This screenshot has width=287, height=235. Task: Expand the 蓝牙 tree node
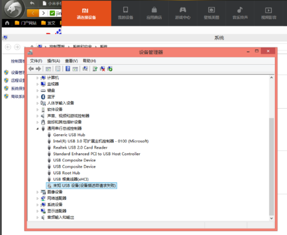coord(37,97)
